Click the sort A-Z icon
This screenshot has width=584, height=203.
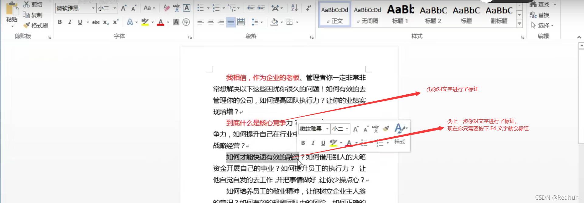(294, 8)
